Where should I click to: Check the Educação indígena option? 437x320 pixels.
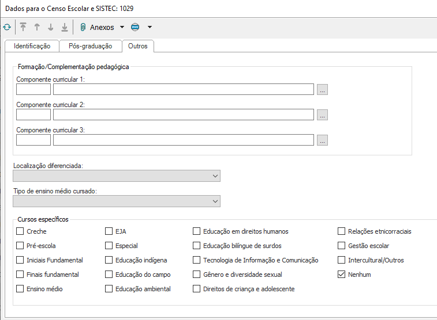(x=109, y=260)
